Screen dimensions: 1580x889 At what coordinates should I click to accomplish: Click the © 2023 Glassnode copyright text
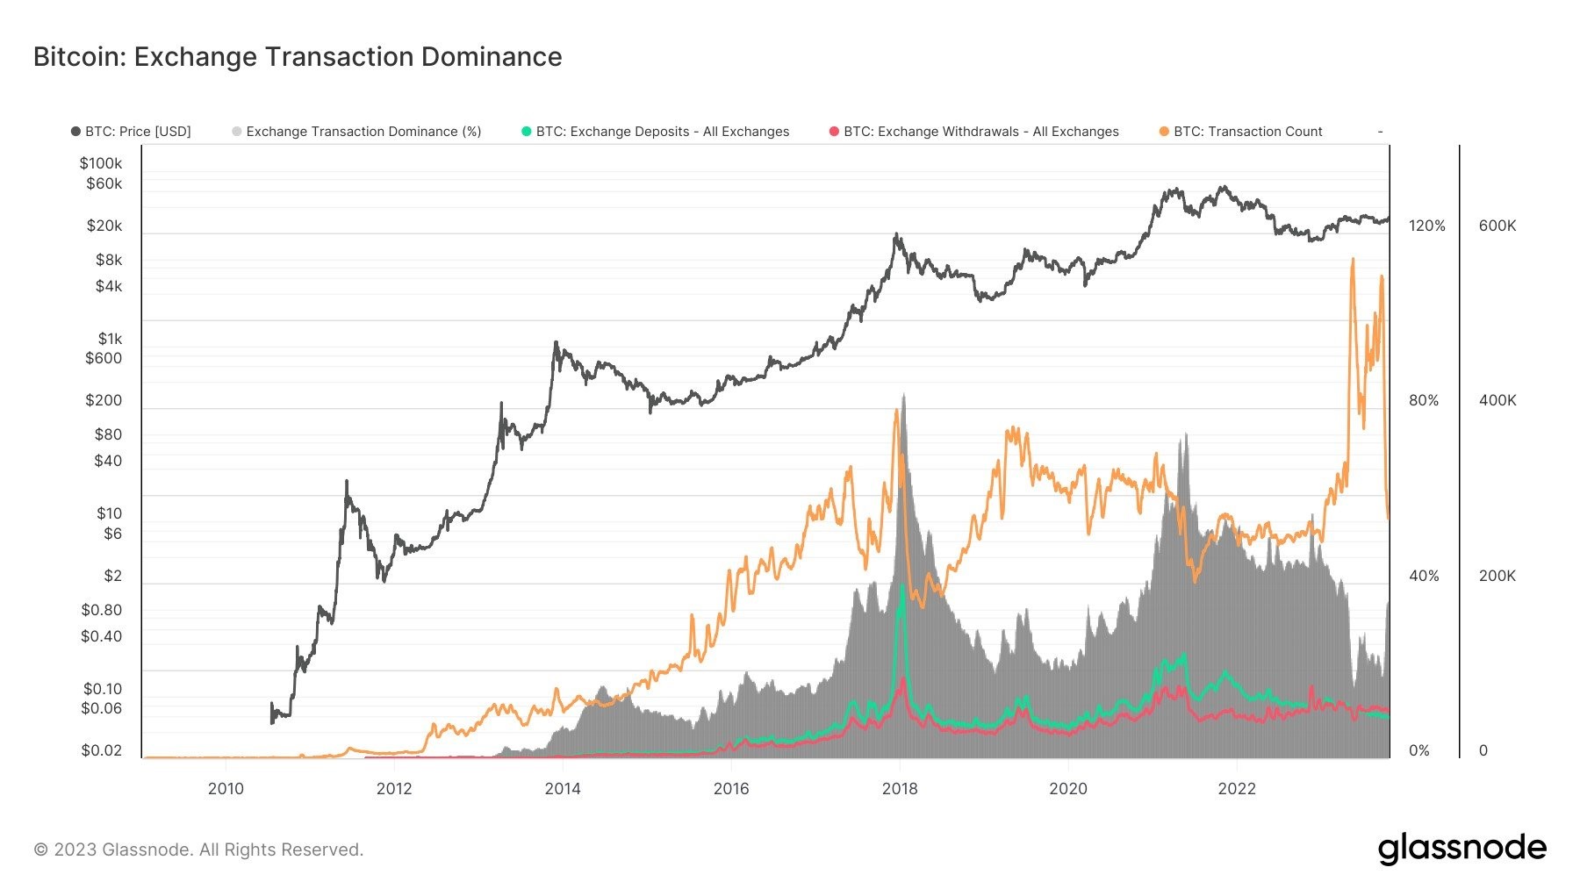tap(196, 850)
